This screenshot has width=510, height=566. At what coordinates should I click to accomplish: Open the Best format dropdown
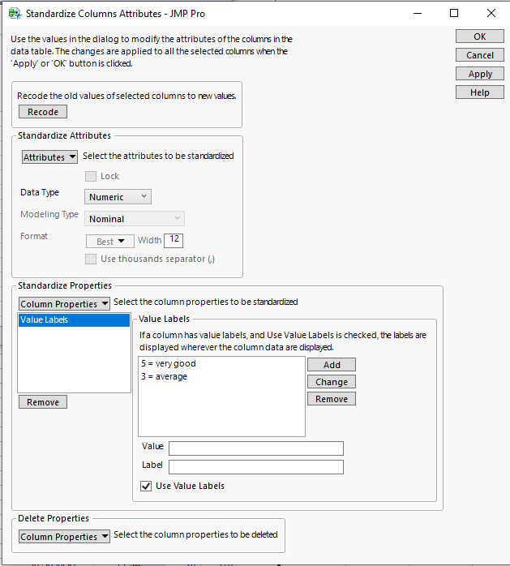point(110,241)
